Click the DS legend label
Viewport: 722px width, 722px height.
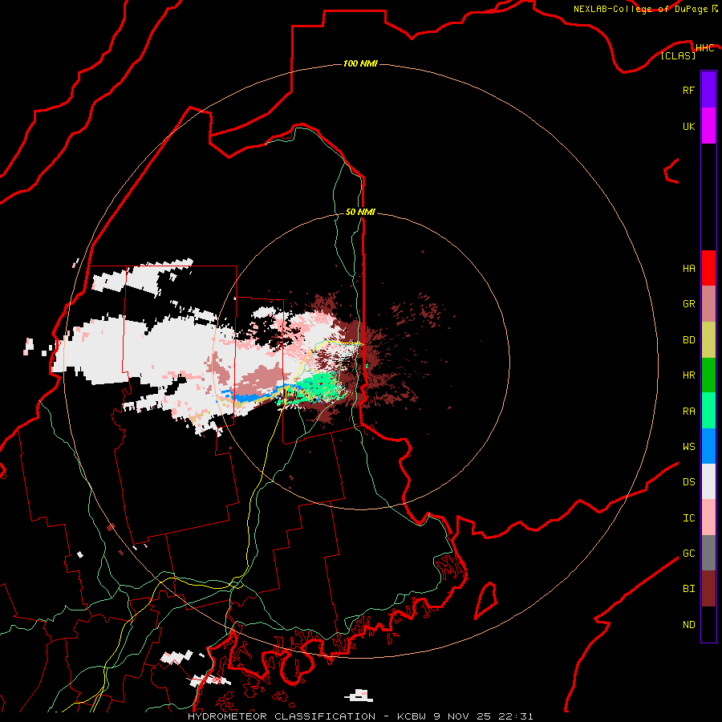tap(688, 482)
